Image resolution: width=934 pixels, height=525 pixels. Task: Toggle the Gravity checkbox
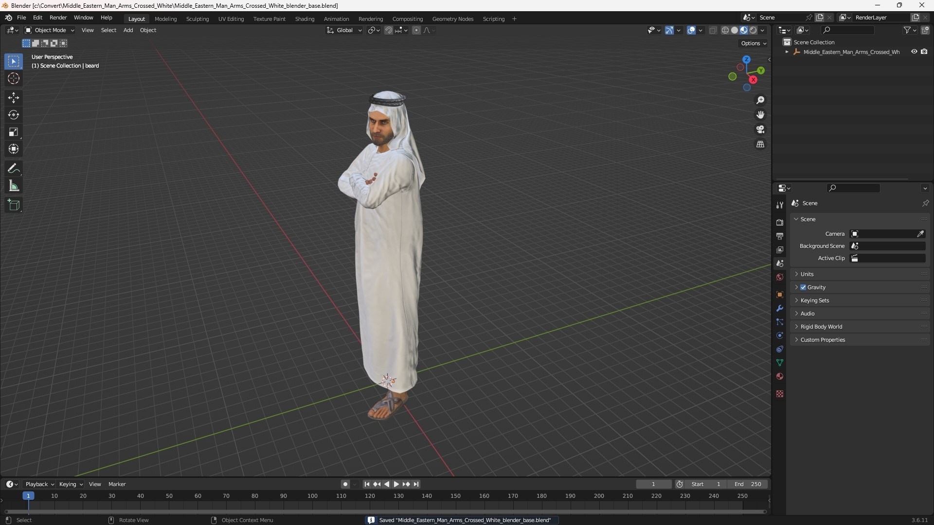click(803, 287)
